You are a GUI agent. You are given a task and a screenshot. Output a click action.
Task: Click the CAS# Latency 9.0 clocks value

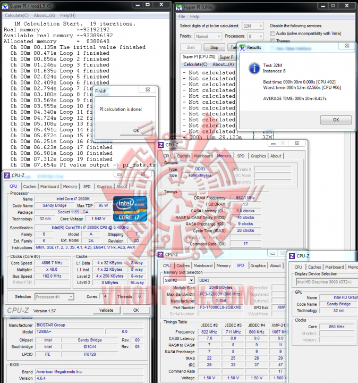tap(245, 211)
